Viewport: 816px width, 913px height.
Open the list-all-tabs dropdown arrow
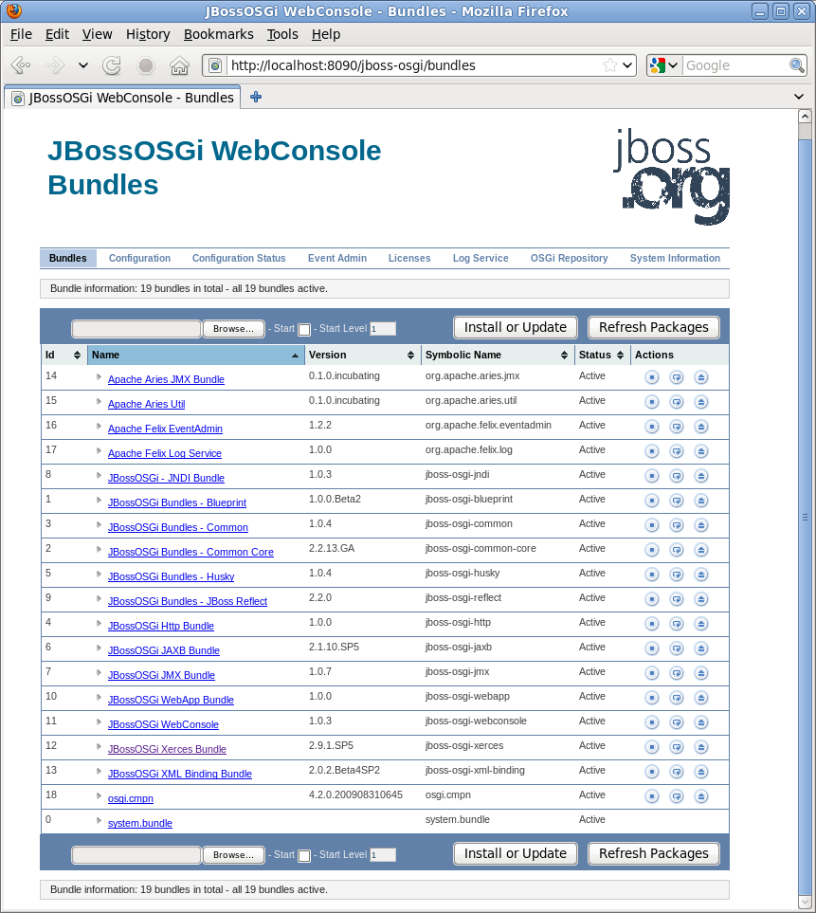799,97
